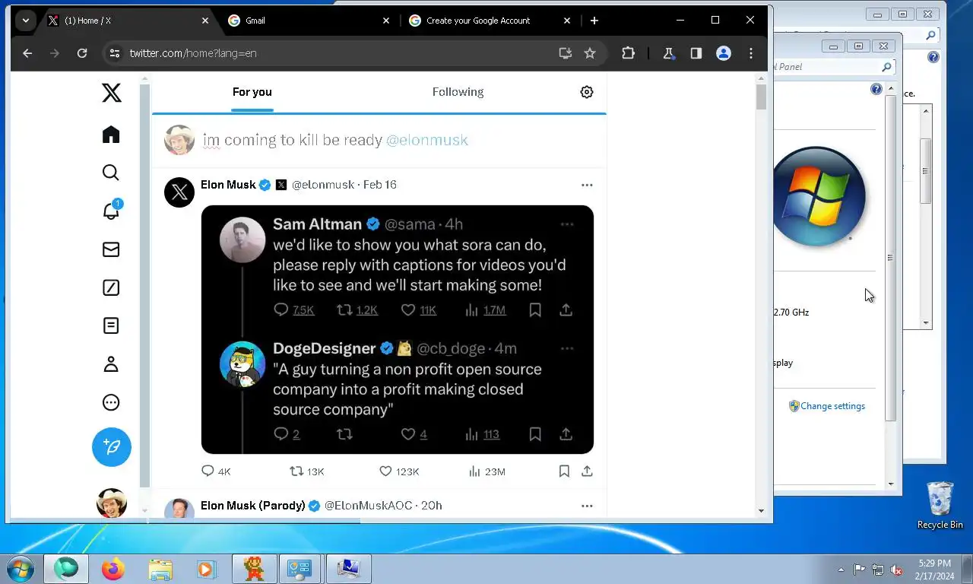Click the 5:29 PM taskbar clock
This screenshot has height=584, width=973.
(934, 563)
